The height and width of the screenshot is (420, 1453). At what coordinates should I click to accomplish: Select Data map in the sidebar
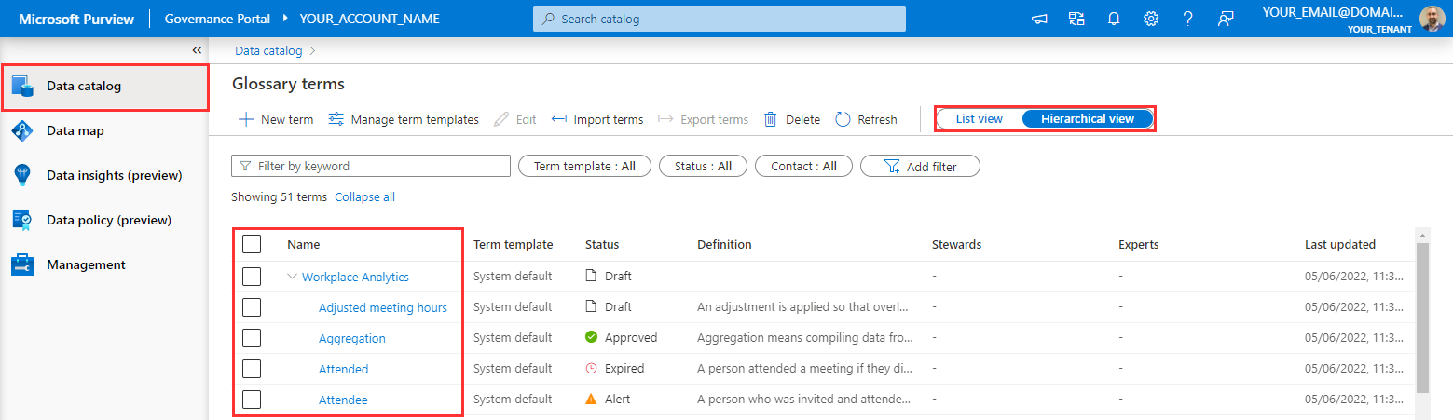(104, 130)
